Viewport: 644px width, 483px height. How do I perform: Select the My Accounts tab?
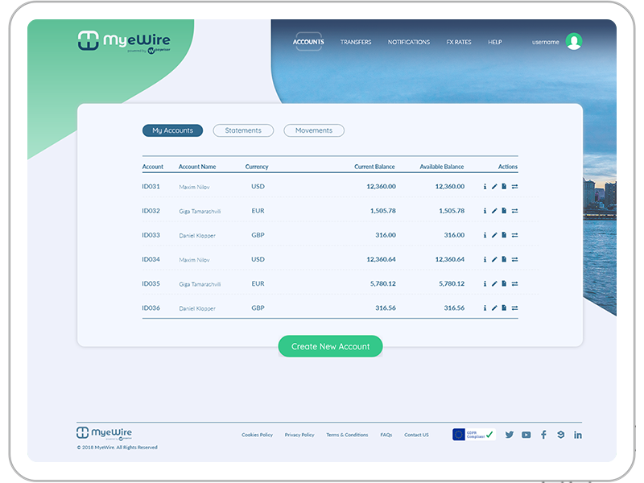click(x=172, y=130)
